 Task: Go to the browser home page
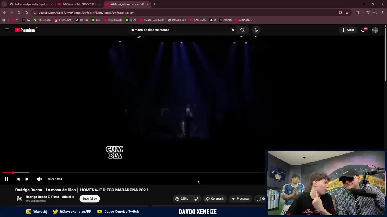point(26,13)
